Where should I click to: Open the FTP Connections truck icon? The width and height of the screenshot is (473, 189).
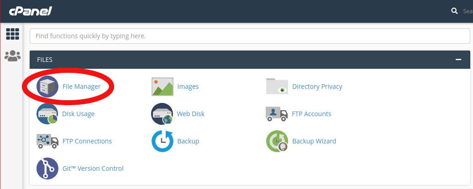coord(47,141)
